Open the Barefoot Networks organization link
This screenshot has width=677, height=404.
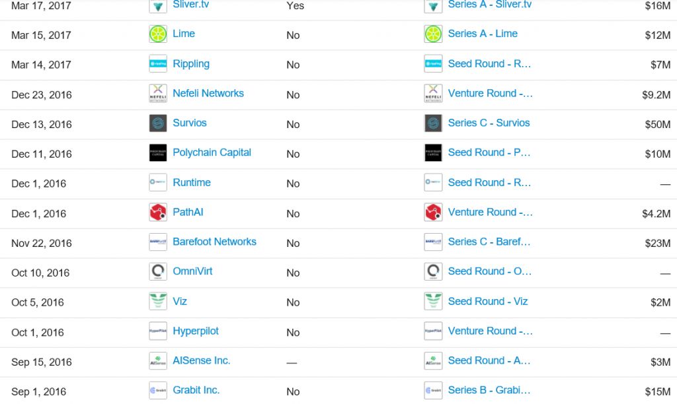pos(215,242)
